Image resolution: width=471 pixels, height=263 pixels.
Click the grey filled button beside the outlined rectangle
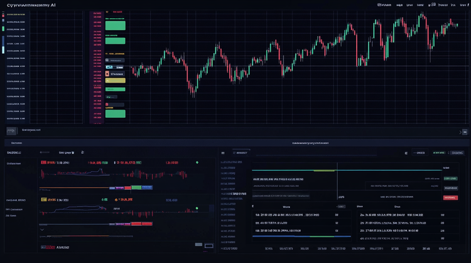(x=198, y=244)
